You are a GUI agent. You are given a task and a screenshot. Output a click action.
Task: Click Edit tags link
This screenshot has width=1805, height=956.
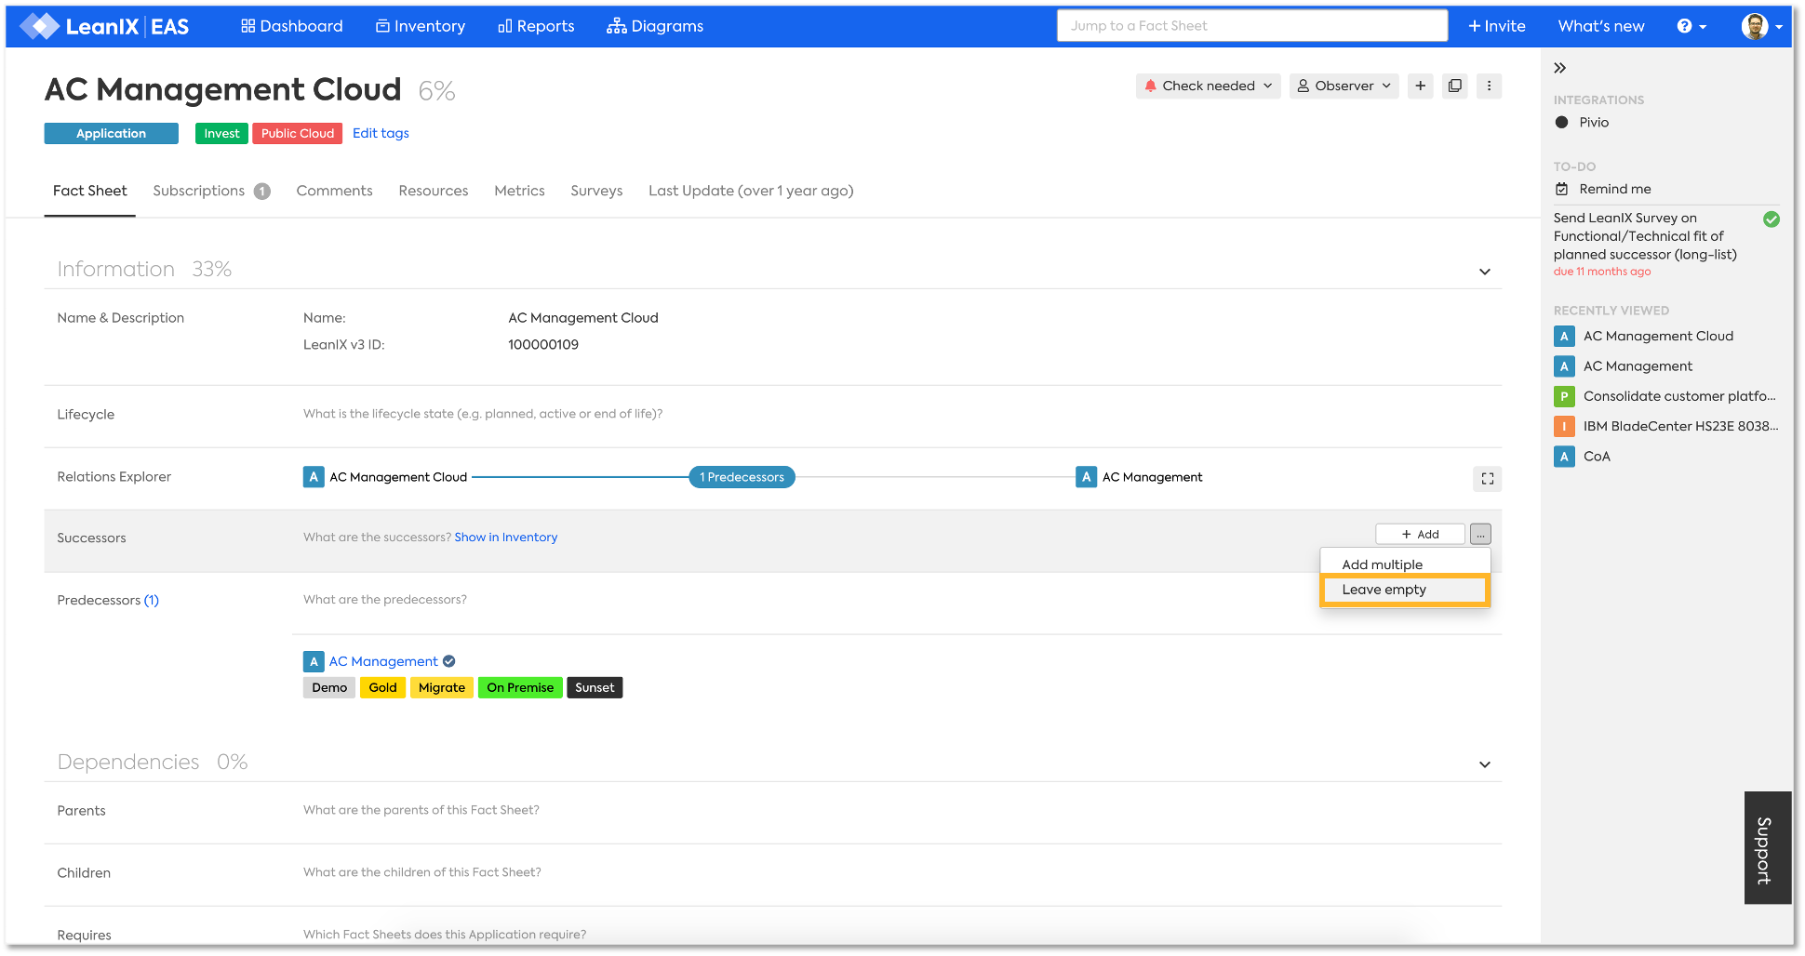381,133
